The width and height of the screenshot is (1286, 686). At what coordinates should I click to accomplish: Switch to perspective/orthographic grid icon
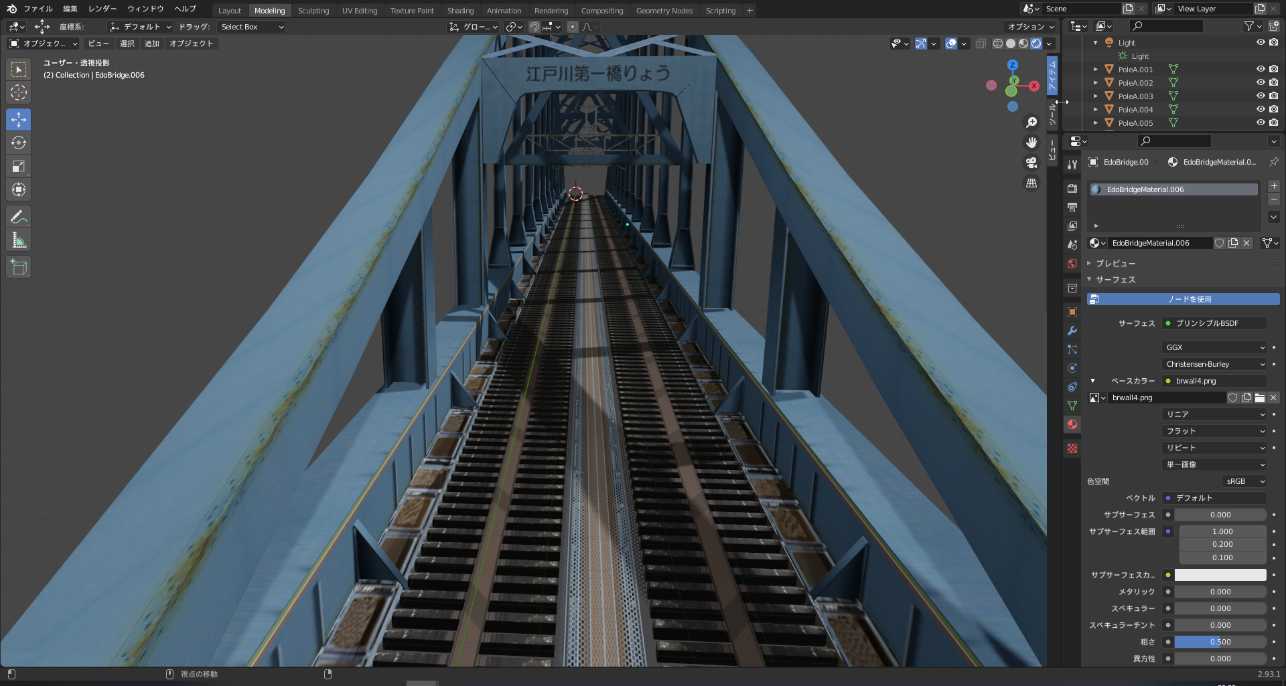(1031, 183)
